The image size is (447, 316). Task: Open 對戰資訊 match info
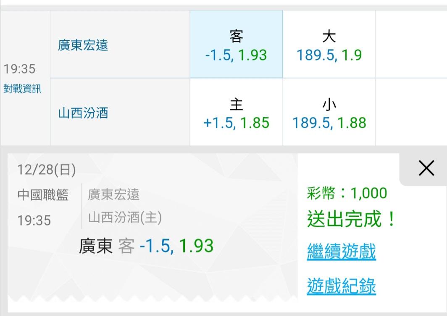(x=23, y=89)
